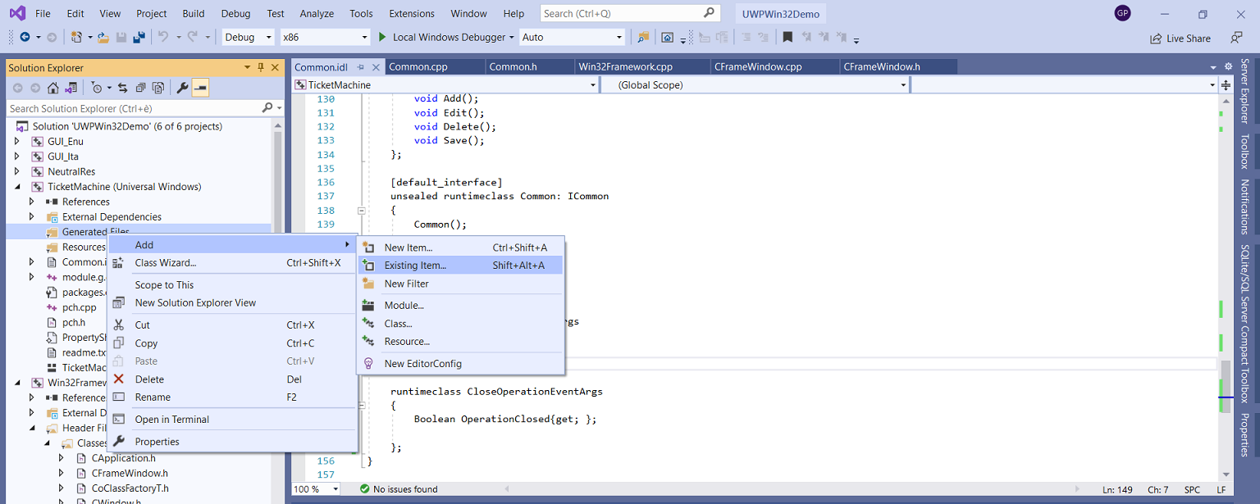Screen dimensions: 1260x504
Task: Open the Global Scope dropdown
Action: tap(755, 85)
